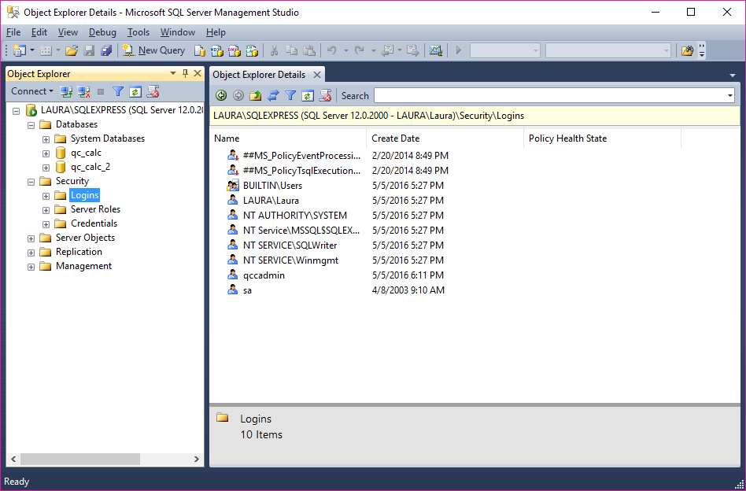The width and height of the screenshot is (746, 491).
Task: Click Connect Object Explorer icon
Action: pyautogui.click(x=67, y=91)
